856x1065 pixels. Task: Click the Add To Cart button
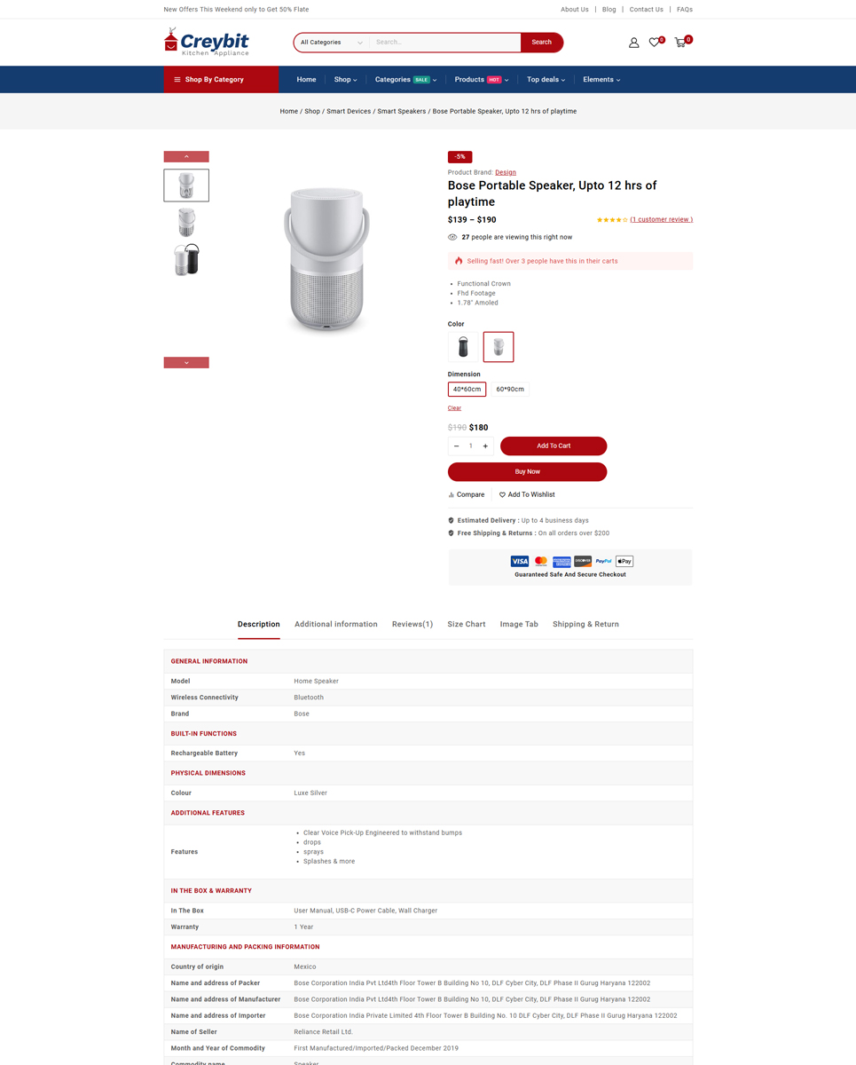pos(554,446)
